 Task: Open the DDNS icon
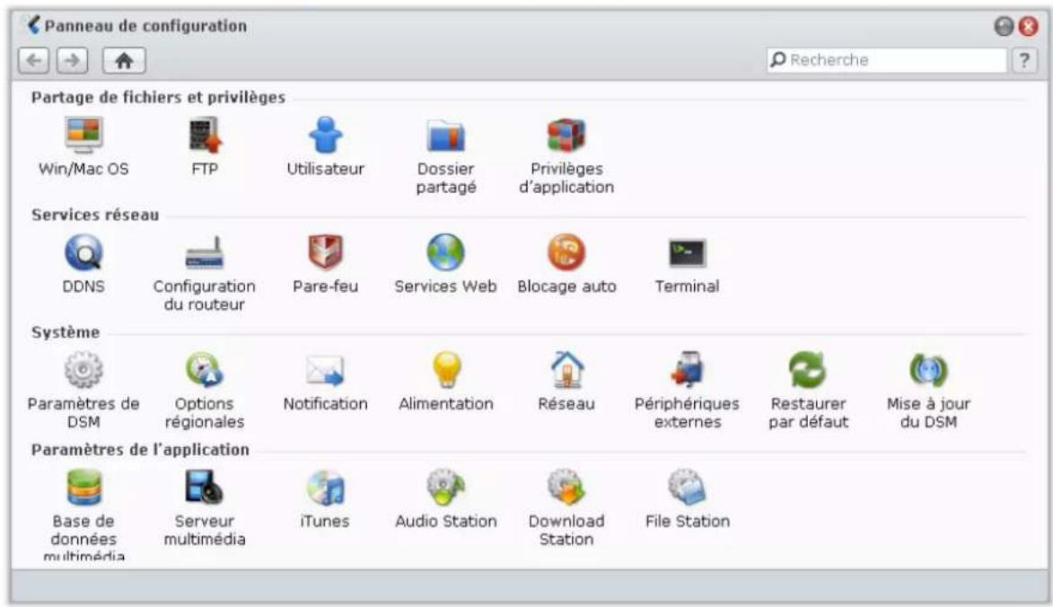click(x=83, y=252)
